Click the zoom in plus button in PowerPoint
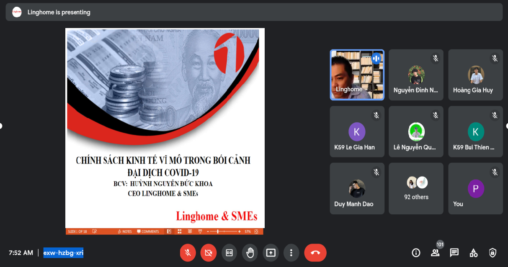 pyautogui.click(x=239, y=231)
